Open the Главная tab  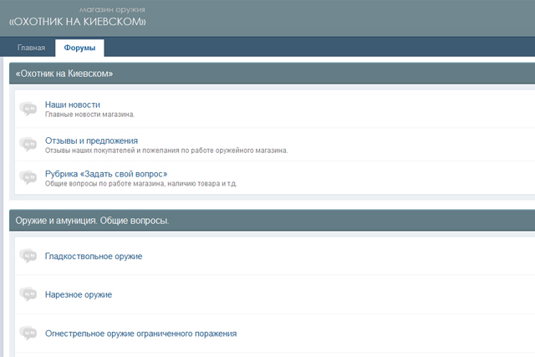tap(31, 48)
